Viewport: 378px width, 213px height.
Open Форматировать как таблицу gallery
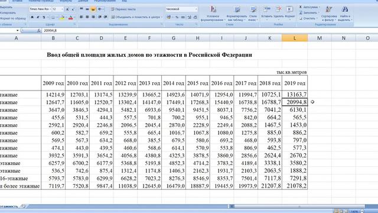click(x=237, y=14)
